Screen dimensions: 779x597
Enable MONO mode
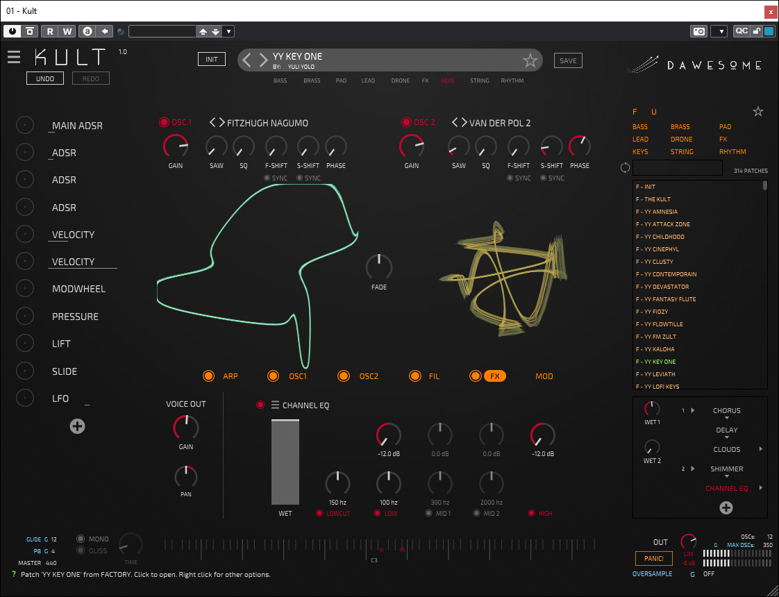(x=81, y=539)
